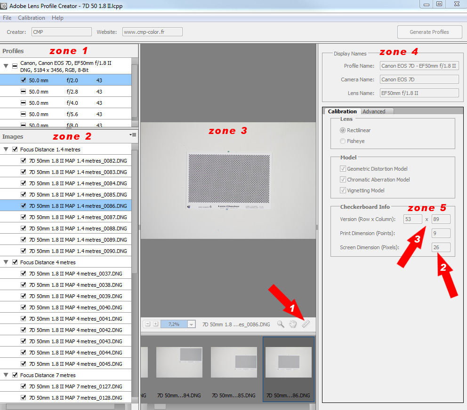Screen dimensions: 467x410
Task: Open the zoom percentage dropdown
Action: tap(191, 324)
